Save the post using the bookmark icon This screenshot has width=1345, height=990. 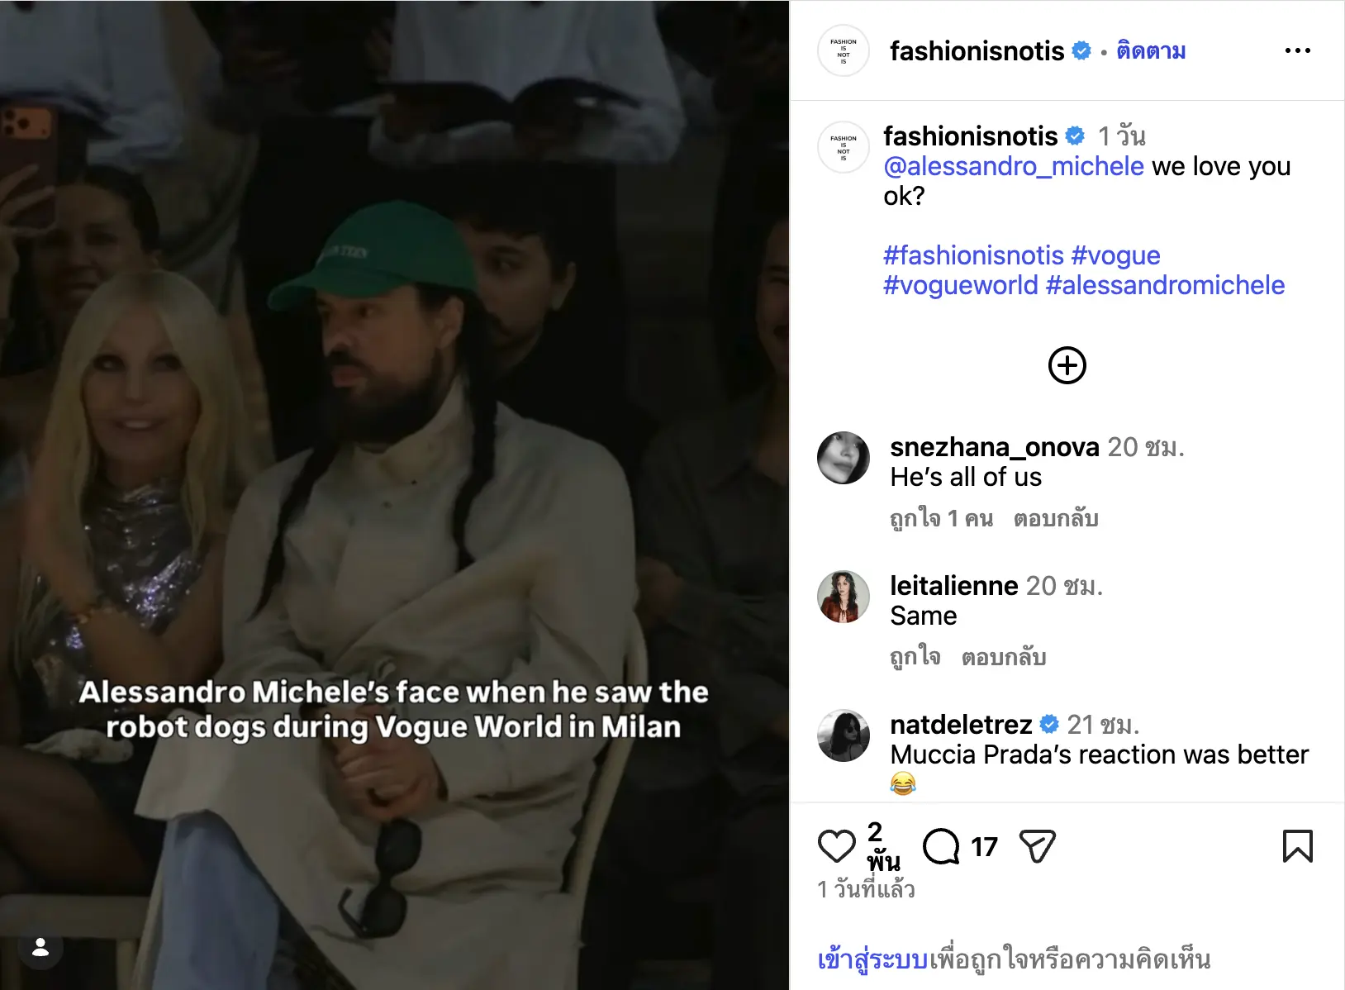coord(1297,846)
